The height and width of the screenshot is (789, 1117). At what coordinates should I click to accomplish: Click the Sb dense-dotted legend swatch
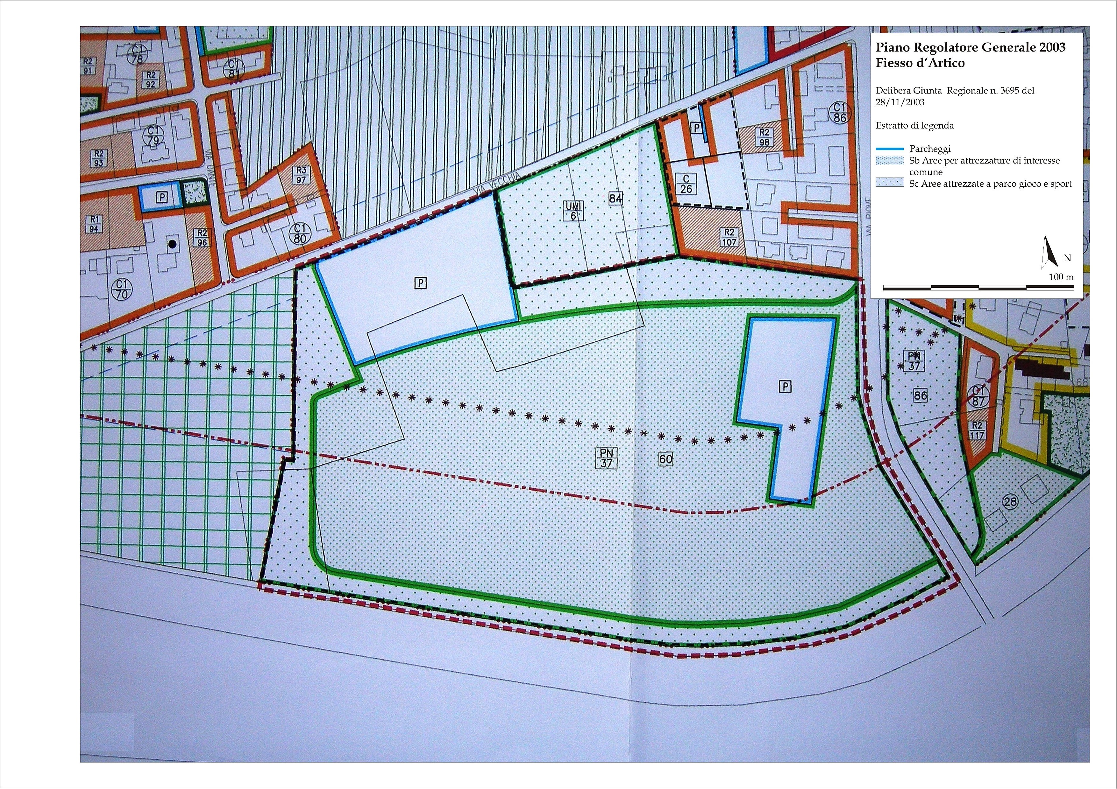[889, 161]
